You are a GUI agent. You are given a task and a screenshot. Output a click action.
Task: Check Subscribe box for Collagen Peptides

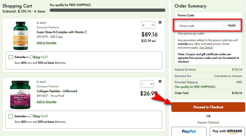11,116
